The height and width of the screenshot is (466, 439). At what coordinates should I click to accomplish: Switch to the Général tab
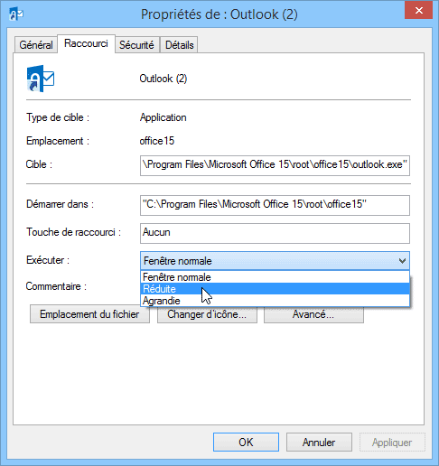(36, 45)
